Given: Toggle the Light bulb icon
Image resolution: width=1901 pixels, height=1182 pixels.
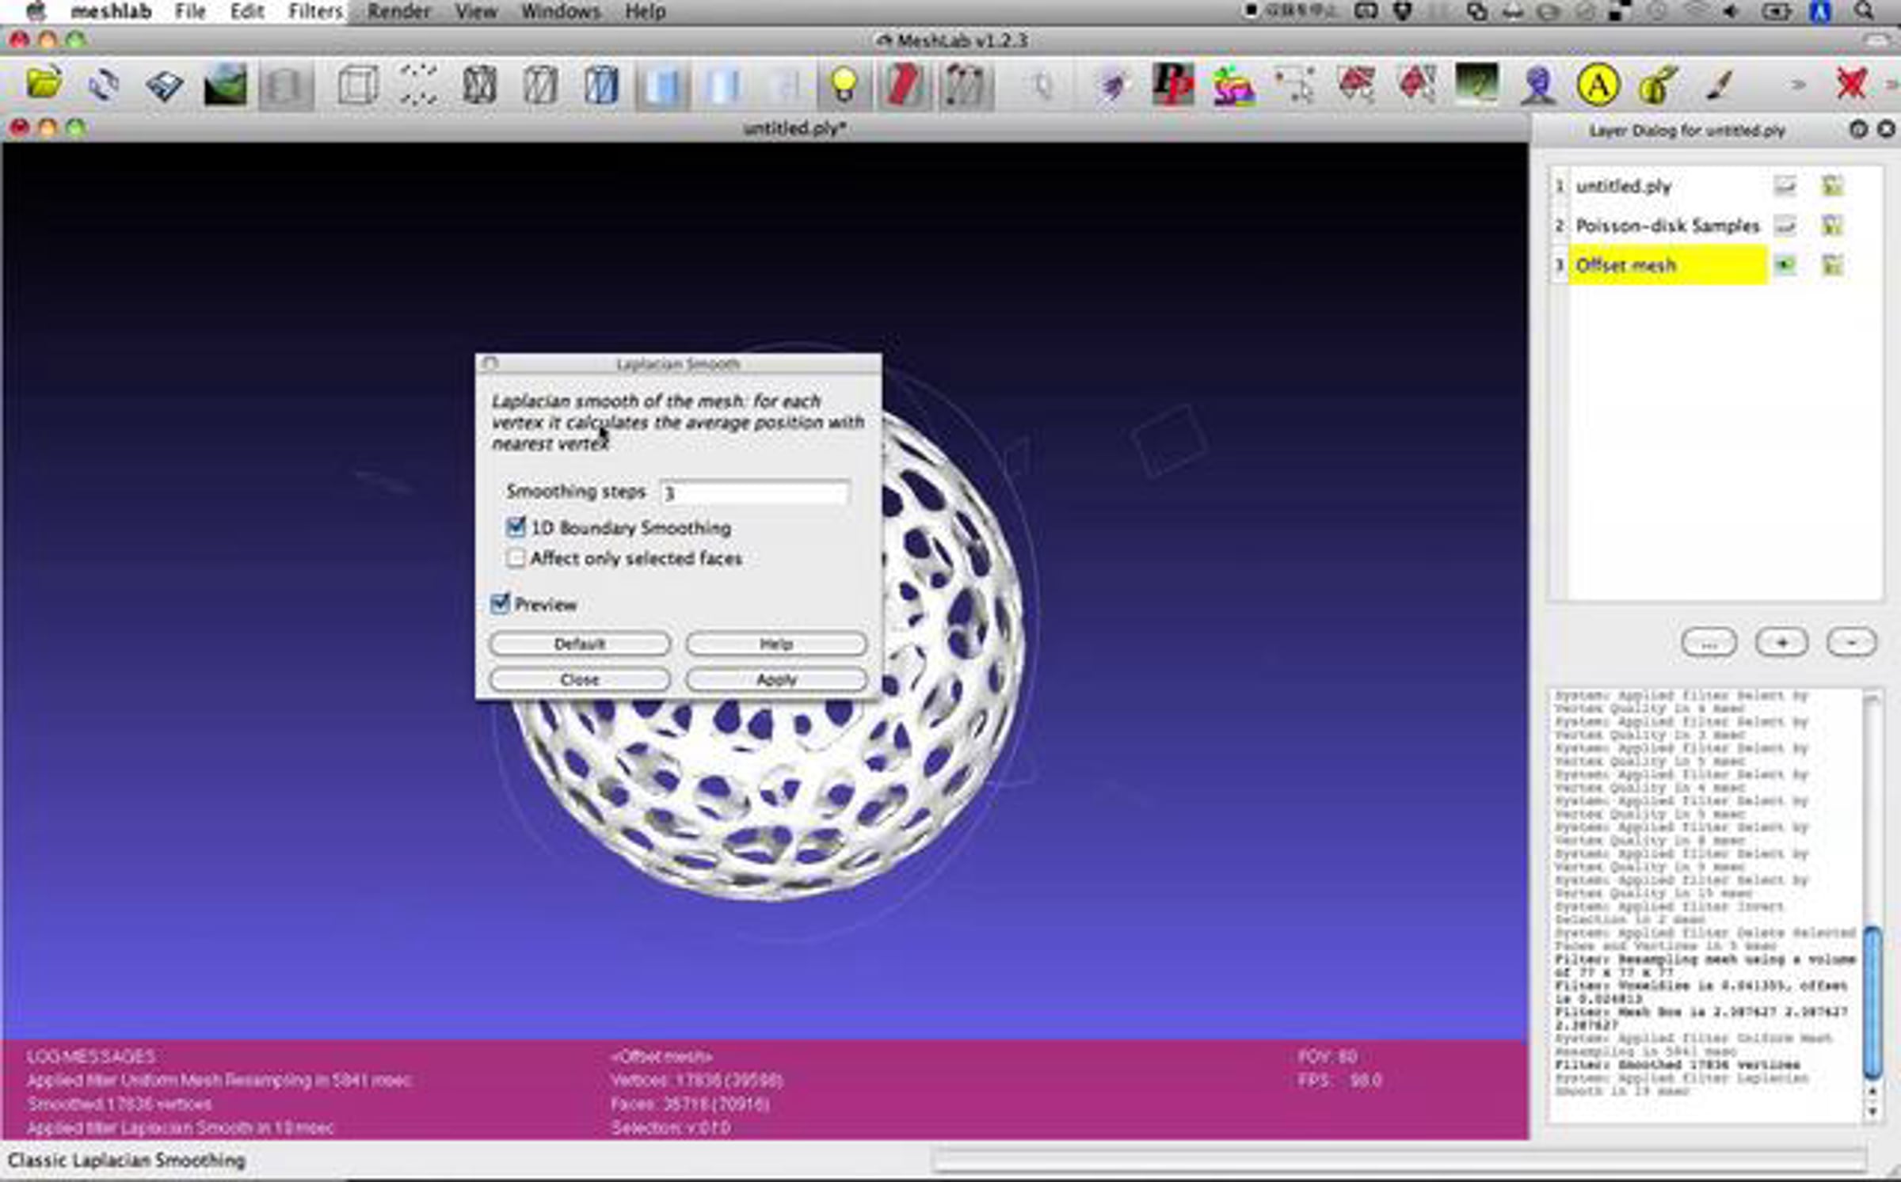Looking at the screenshot, I should pos(844,85).
